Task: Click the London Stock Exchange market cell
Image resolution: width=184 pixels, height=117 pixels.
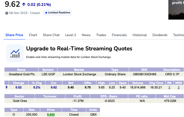Action: (x=80, y=74)
